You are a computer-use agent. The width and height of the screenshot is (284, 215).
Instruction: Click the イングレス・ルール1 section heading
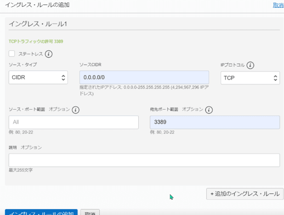(x=38, y=24)
